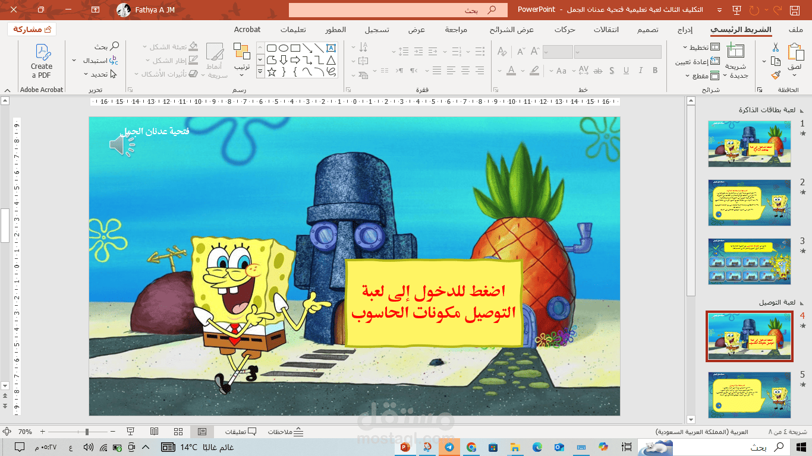This screenshot has height=456, width=812.
Task: Open Outlook from the taskbar
Action: coord(559,447)
